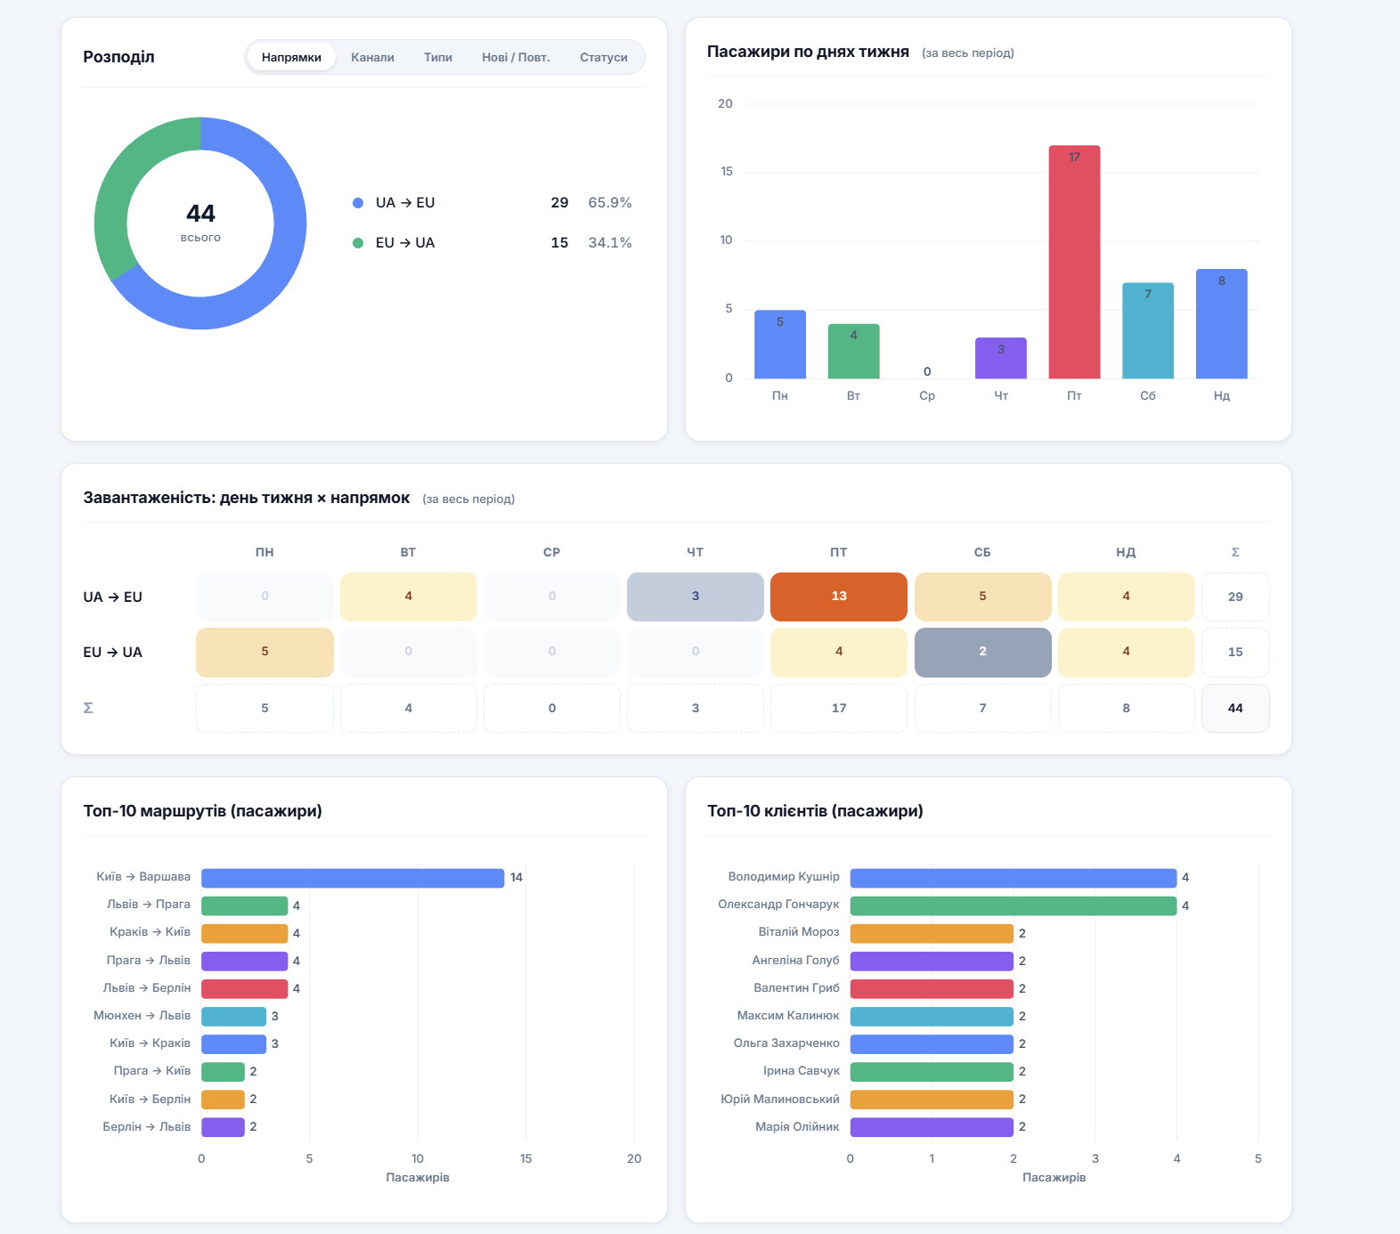This screenshot has width=1400, height=1234.
Task: Click the Юрій Малиновський client name
Action: (x=780, y=1099)
